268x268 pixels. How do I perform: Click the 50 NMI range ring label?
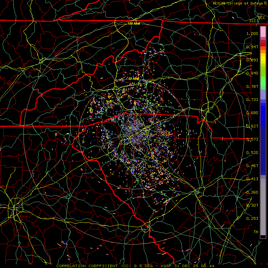point(134,79)
